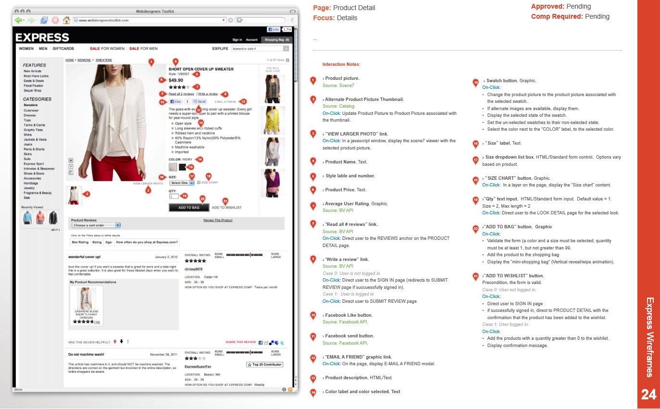Click the Facebook Send button
The width and height of the screenshot is (660, 409).
[x=199, y=102]
